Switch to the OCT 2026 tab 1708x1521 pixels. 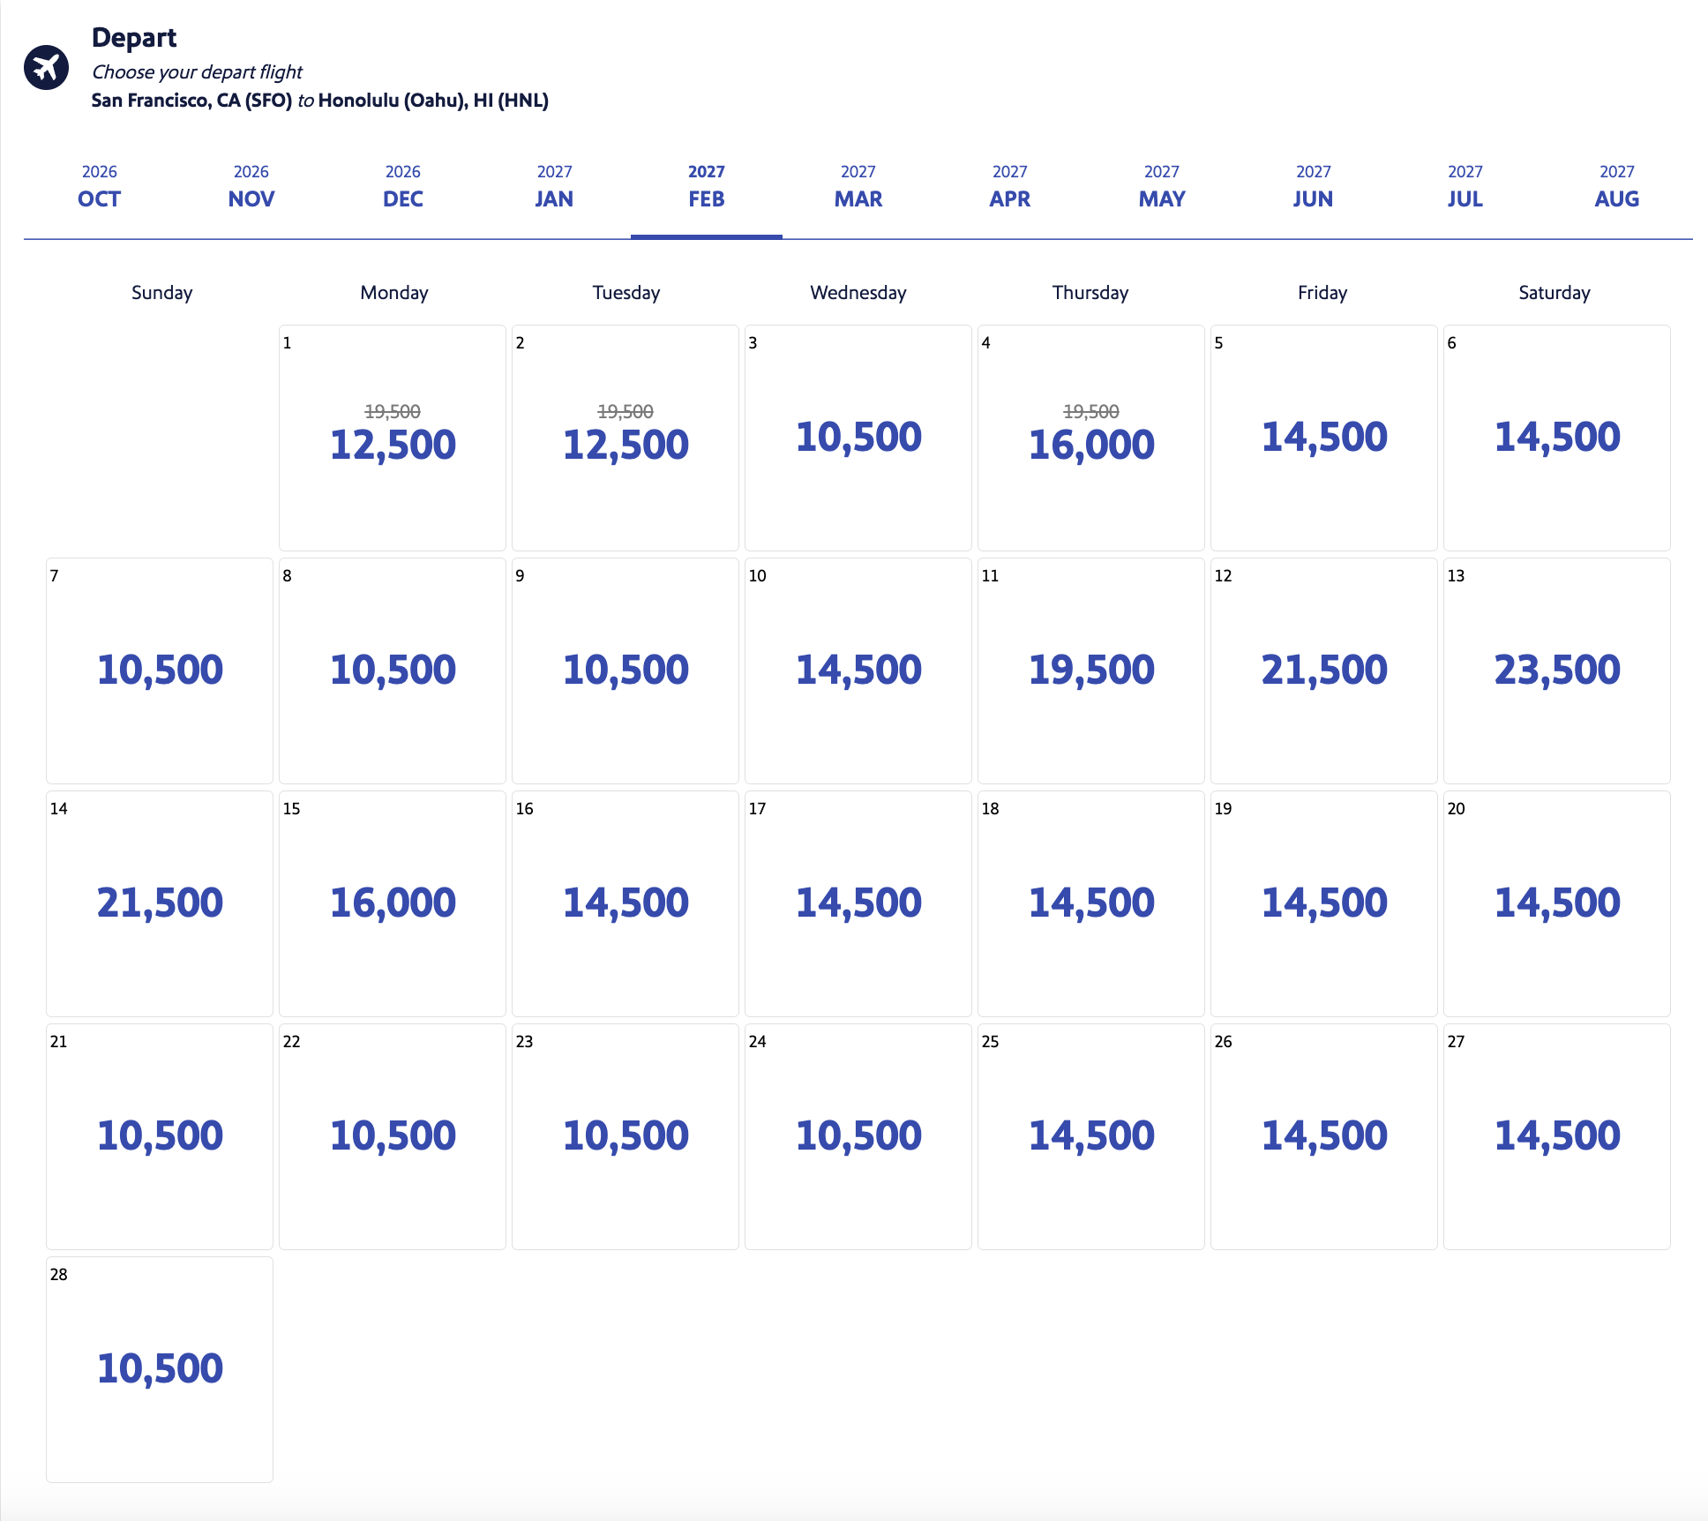coord(100,187)
